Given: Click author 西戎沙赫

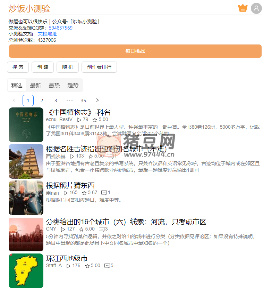Looking at the screenshot, I should pos(56,156).
